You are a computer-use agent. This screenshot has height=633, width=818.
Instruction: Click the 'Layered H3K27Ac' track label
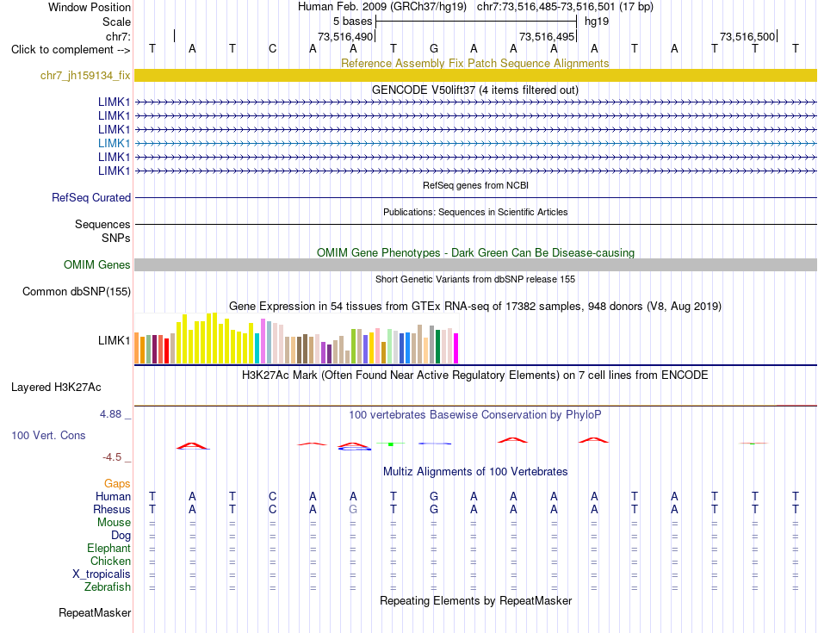56,388
